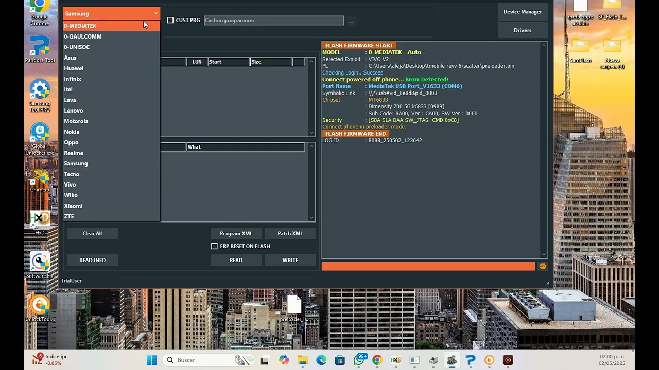This screenshot has height=370, width=659.
Task: Open Índice ipc widget in taskbar
Action: click(50, 360)
